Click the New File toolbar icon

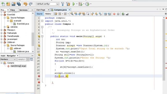tap(3, 4)
